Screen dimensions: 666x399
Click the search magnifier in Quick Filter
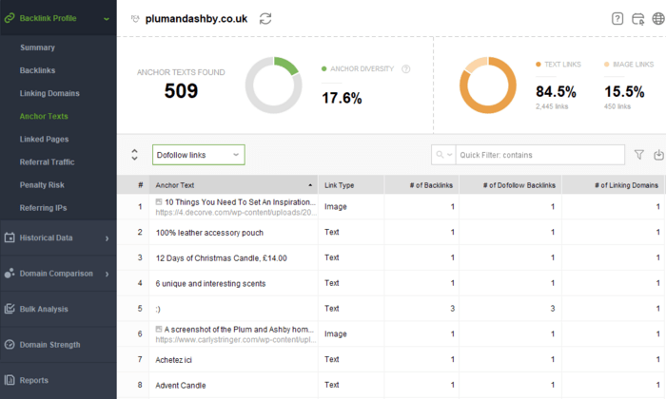(440, 155)
